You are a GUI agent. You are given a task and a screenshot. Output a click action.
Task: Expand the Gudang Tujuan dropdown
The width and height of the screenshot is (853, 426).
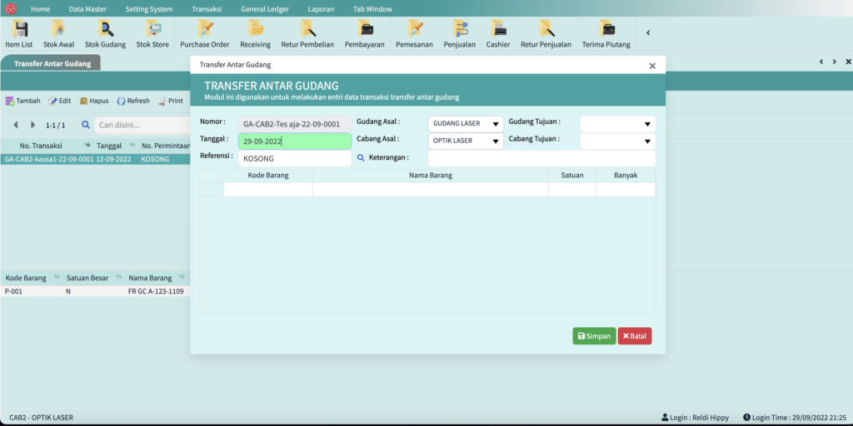coord(617,124)
